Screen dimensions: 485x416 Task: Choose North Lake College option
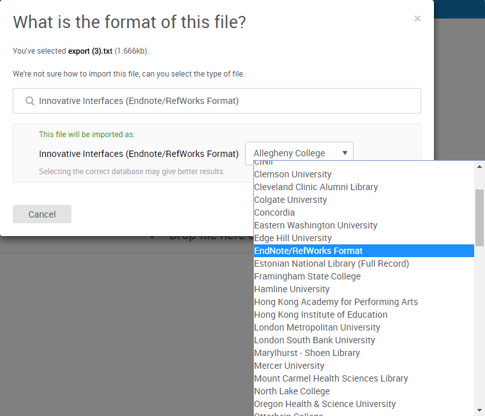364,391
